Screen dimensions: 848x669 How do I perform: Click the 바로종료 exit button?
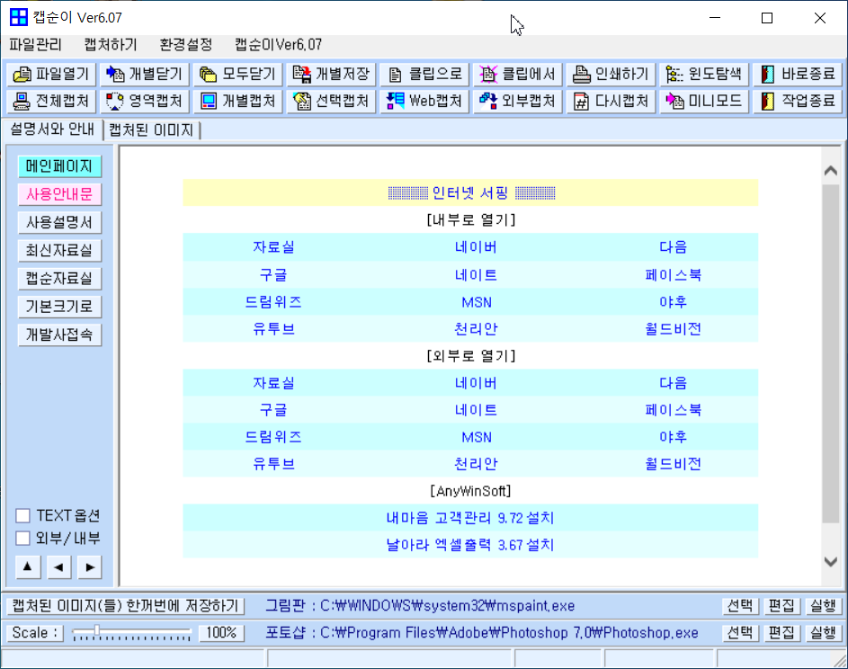pyautogui.click(x=798, y=74)
